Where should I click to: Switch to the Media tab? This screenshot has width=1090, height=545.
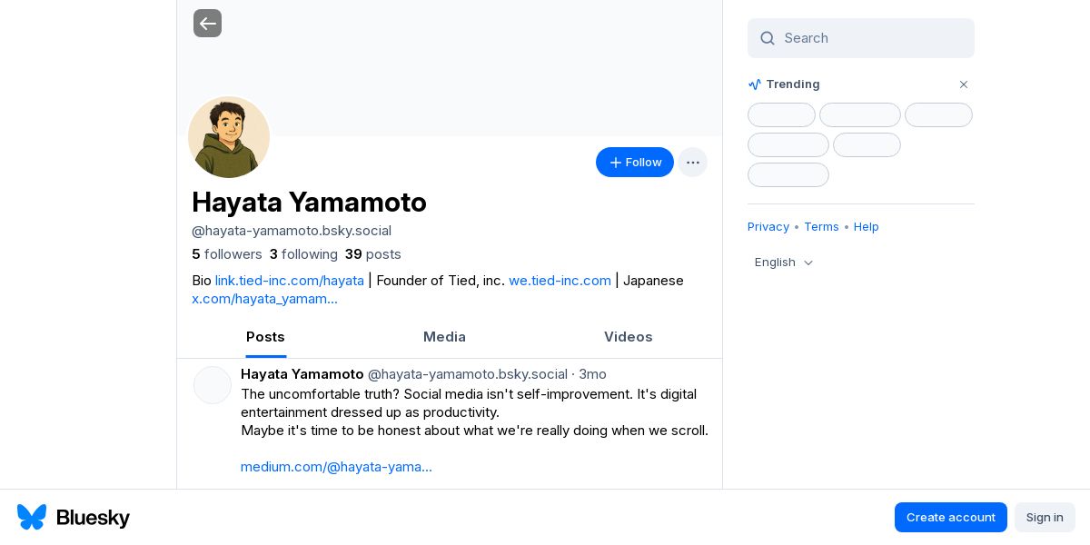(x=444, y=337)
